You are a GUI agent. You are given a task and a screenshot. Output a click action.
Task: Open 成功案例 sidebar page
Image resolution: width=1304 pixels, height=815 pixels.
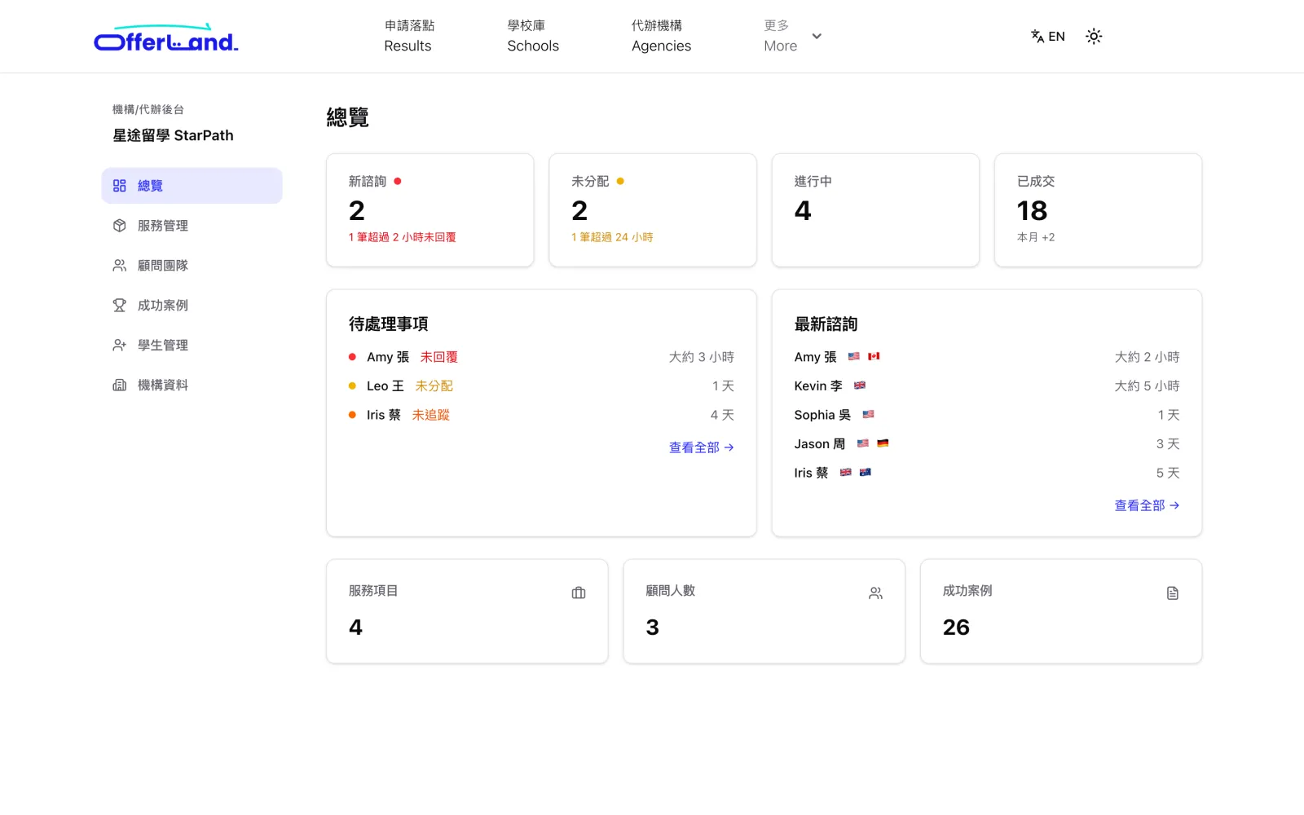coord(192,306)
